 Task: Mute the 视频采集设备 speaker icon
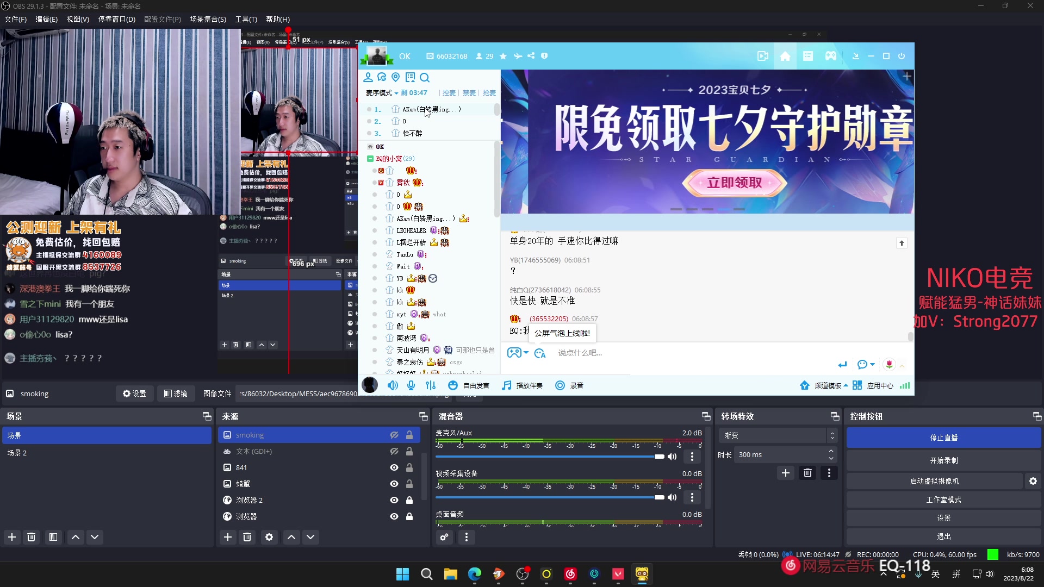(x=672, y=497)
